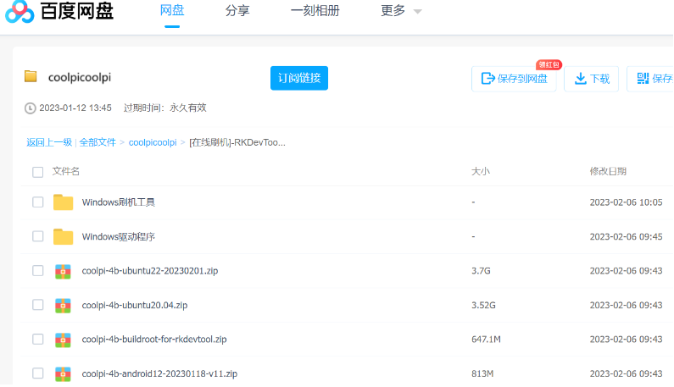
Task: Click zip icon of coolpi-4b-ubuntu20.04.zip
Action: pos(64,306)
